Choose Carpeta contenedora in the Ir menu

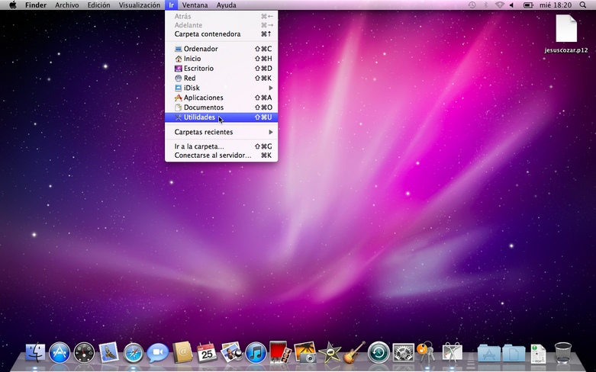[x=221, y=34]
